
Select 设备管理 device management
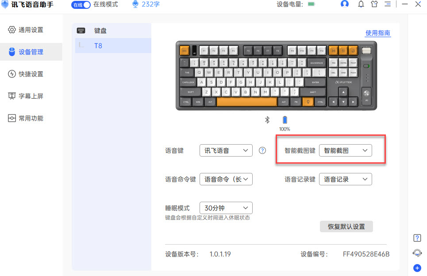31,52
